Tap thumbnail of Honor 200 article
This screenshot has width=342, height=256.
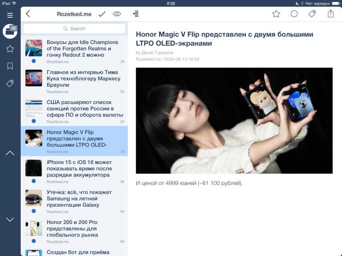[33, 228]
